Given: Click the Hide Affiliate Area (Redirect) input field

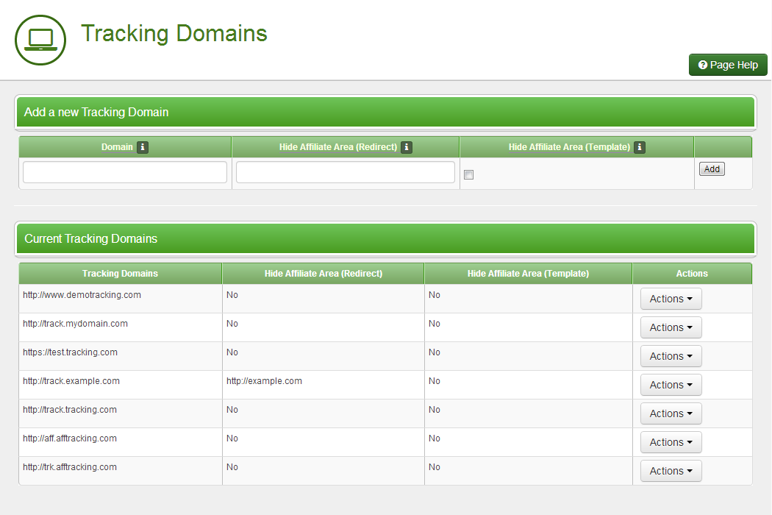Looking at the screenshot, I should coord(345,172).
